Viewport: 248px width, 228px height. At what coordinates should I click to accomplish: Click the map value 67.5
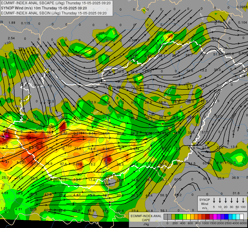click(x=106, y=180)
